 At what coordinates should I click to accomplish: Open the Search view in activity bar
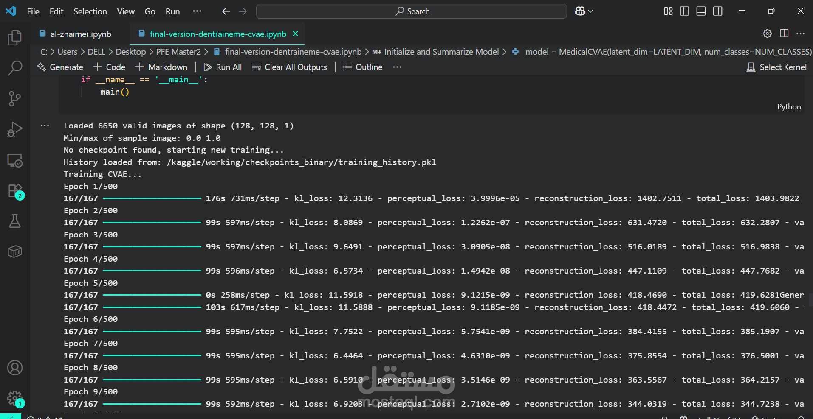[15, 68]
